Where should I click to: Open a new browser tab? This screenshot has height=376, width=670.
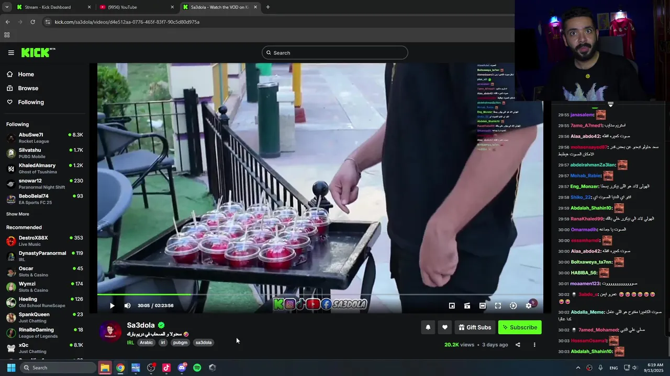click(268, 7)
